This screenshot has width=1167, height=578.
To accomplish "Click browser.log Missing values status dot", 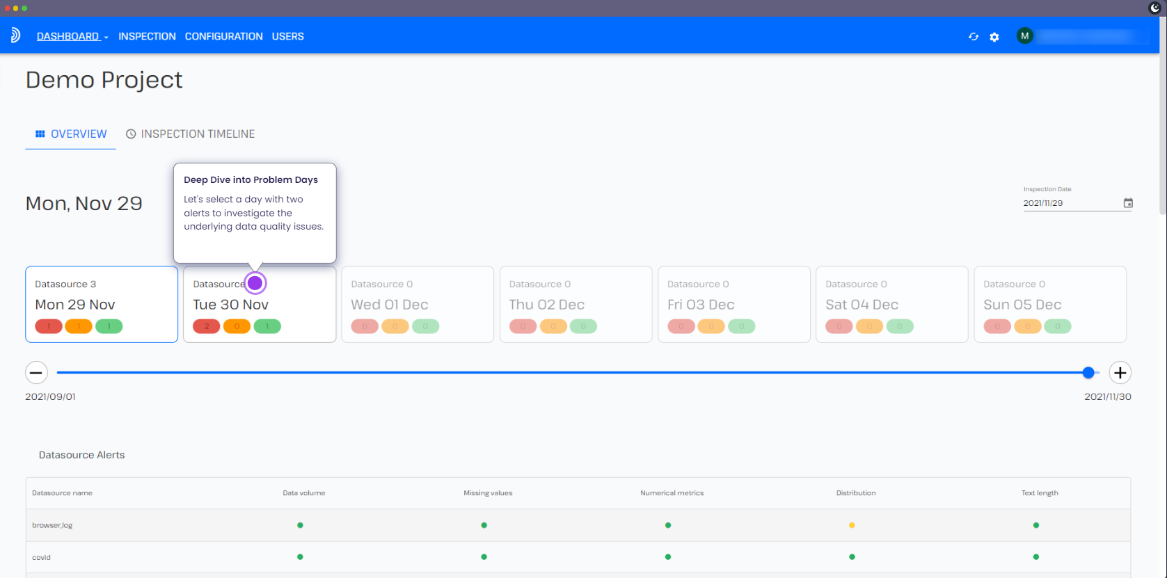I will coord(484,525).
